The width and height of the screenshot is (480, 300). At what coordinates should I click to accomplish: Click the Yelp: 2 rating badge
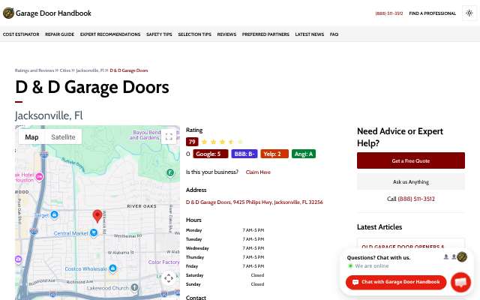pos(274,154)
